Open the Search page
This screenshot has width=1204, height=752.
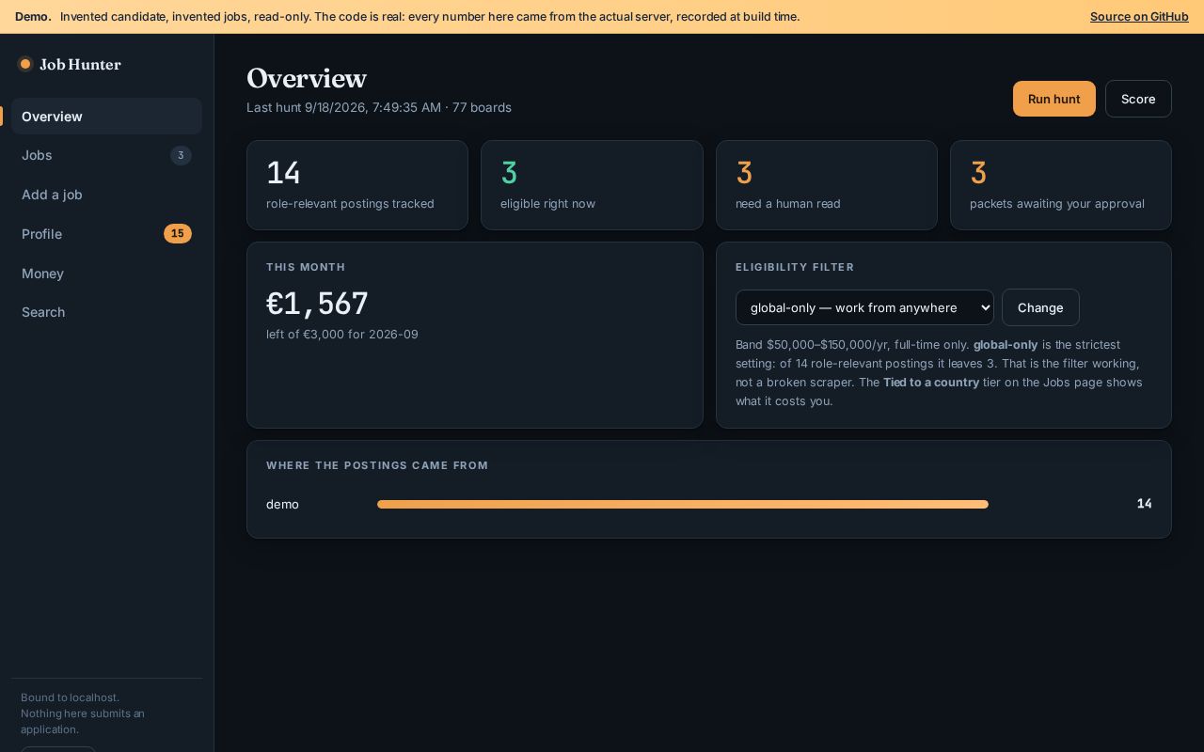point(106,312)
